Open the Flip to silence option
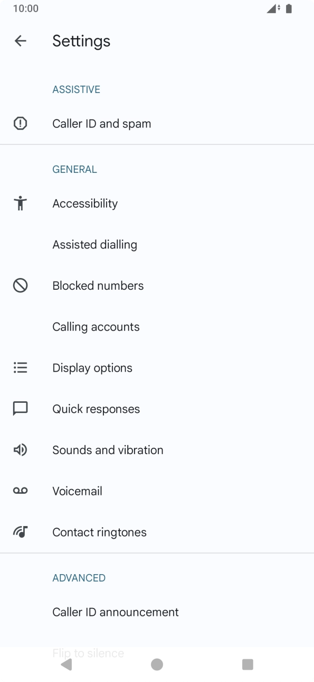 point(88,653)
